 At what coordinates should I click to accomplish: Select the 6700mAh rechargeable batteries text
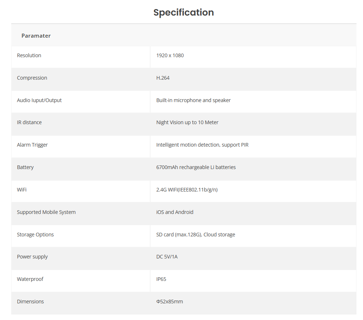196,167
